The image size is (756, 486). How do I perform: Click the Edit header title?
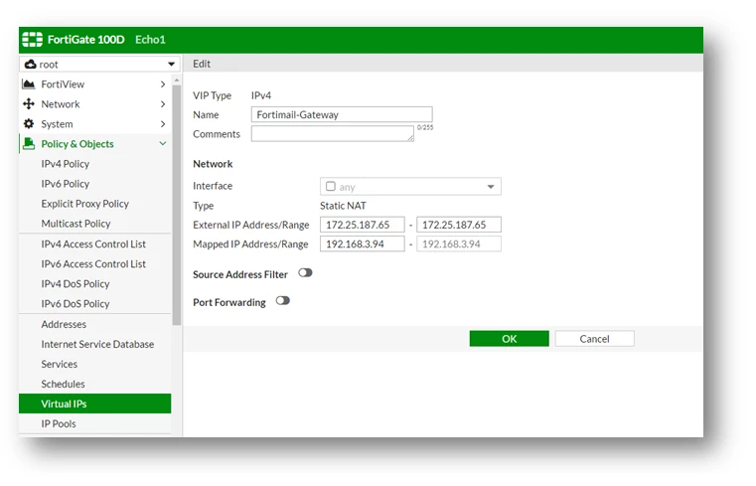tap(202, 64)
